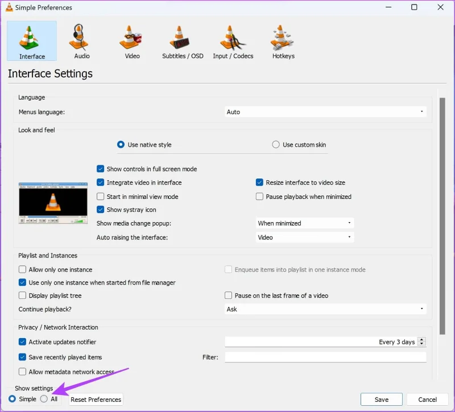
Task: Close the Simple Preferences window
Action: coord(440,7)
